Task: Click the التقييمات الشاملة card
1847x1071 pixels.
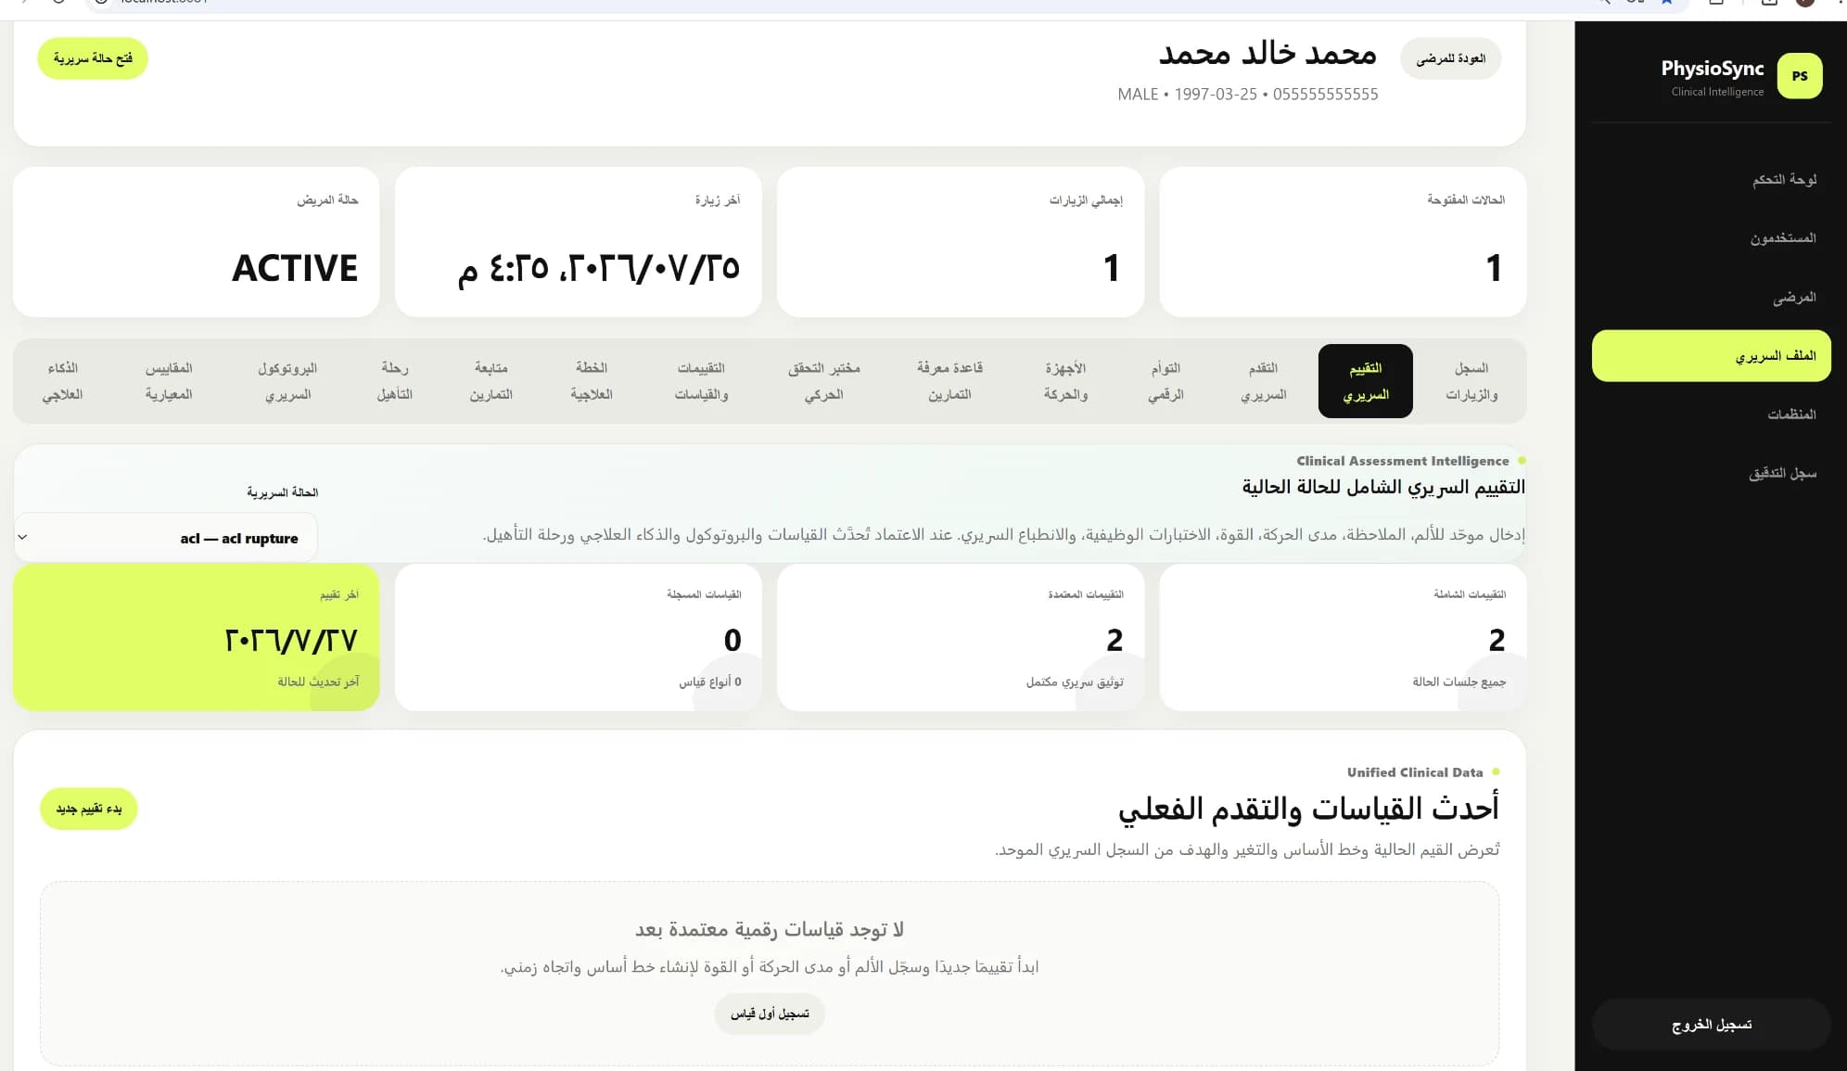Action: (x=1343, y=638)
